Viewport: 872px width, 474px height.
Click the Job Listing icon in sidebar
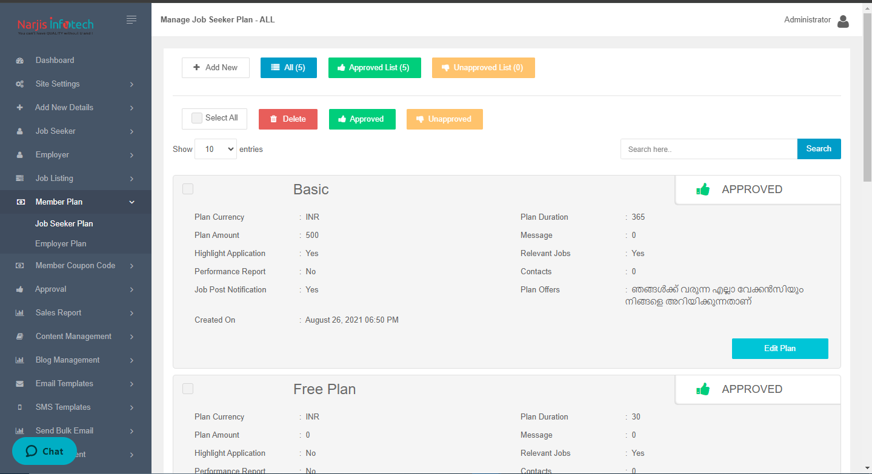pyautogui.click(x=20, y=179)
